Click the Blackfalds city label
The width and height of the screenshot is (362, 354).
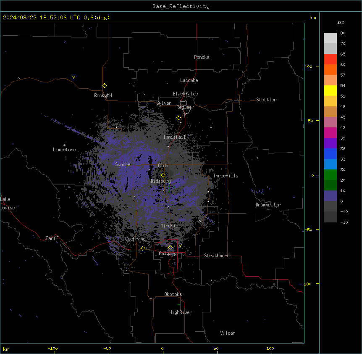(185, 94)
